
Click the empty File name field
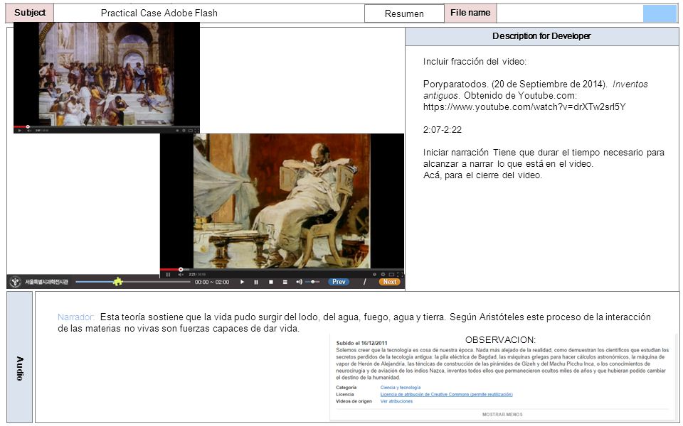pos(570,13)
